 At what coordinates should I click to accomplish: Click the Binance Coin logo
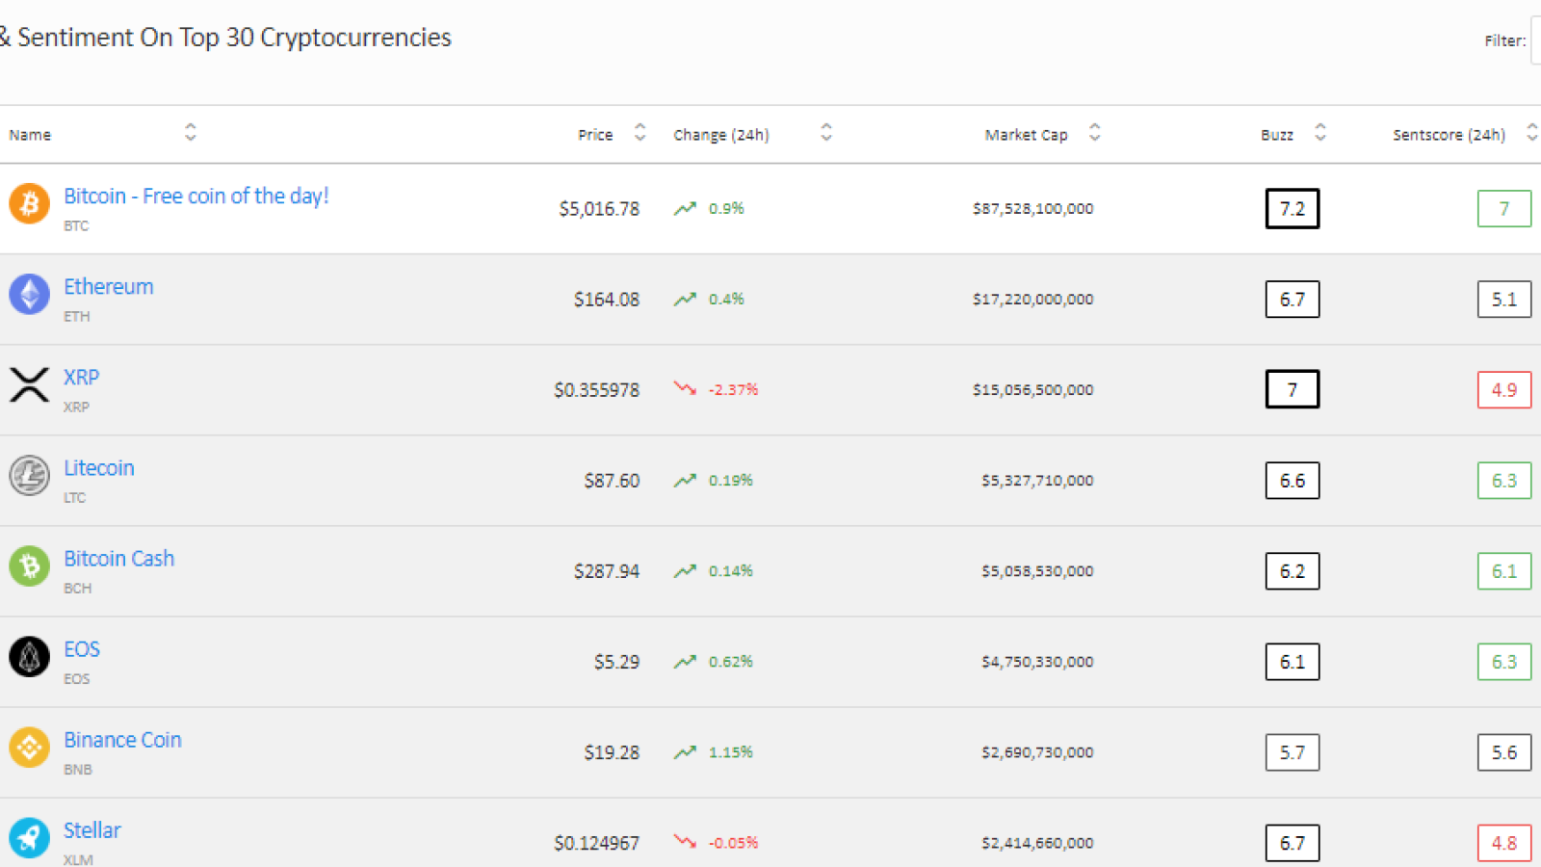(x=30, y=747)
